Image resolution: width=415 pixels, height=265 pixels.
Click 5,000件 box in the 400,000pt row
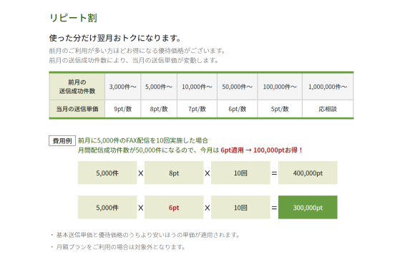tap(107, 173)
